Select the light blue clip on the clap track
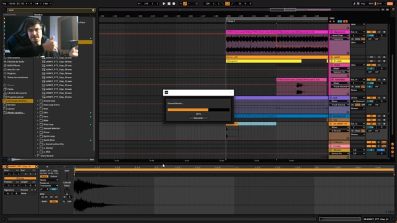Image resolution: width=397 pixels, height=223 pixels. pyautogui.click(x=257, y=124)
